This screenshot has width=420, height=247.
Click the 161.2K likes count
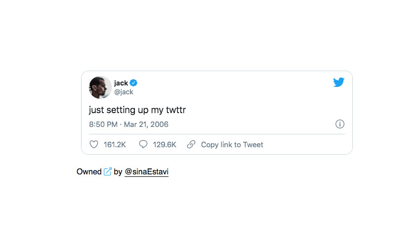click(x=115, y=145)
